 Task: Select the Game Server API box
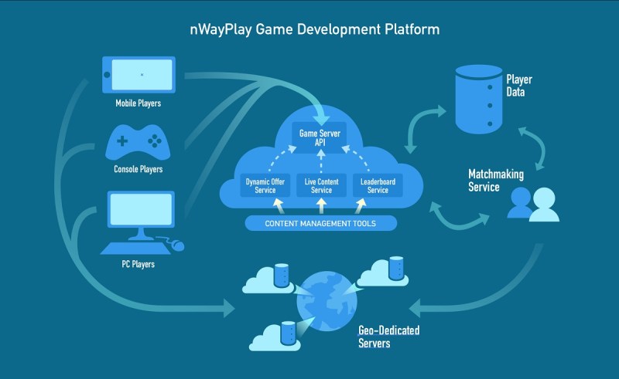click(x=320, y=138)
